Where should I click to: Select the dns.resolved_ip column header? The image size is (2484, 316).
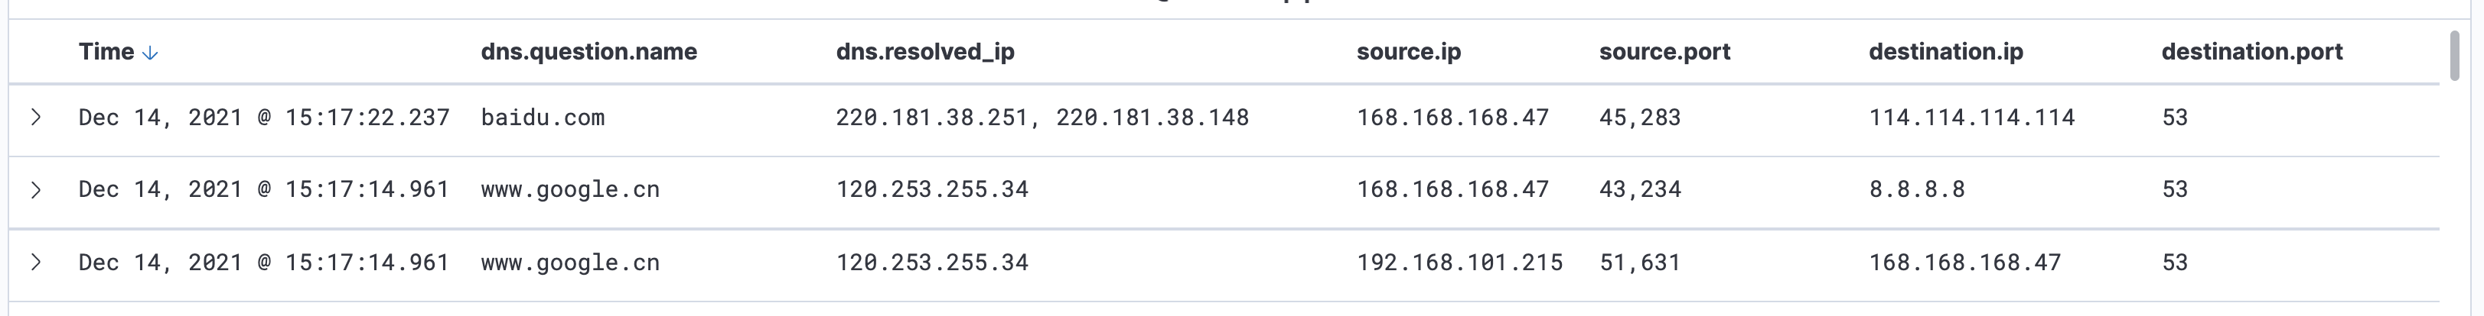[924, 52]
